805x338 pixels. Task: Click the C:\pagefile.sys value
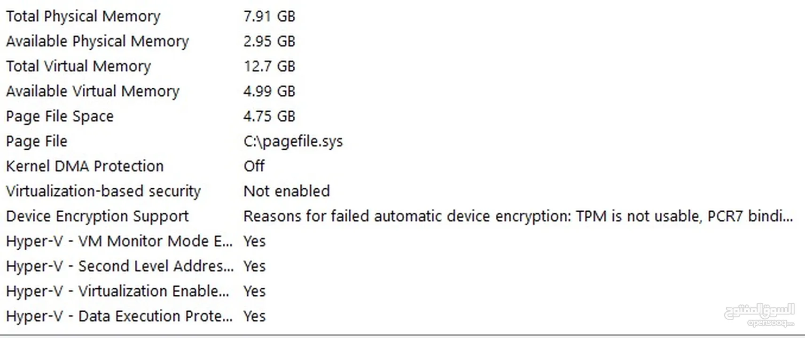[x=293, y=141]
